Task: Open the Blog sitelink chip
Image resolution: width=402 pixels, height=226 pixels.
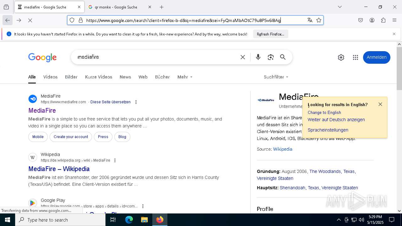Action: tap(122, 137)
